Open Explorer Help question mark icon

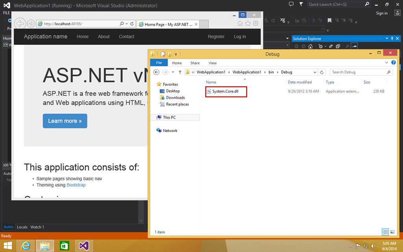pos(394,63)
